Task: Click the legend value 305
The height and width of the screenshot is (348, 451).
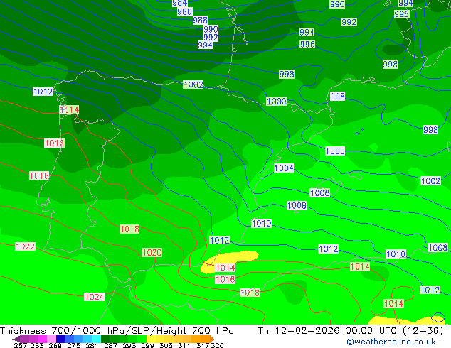Action: (166, 345)
